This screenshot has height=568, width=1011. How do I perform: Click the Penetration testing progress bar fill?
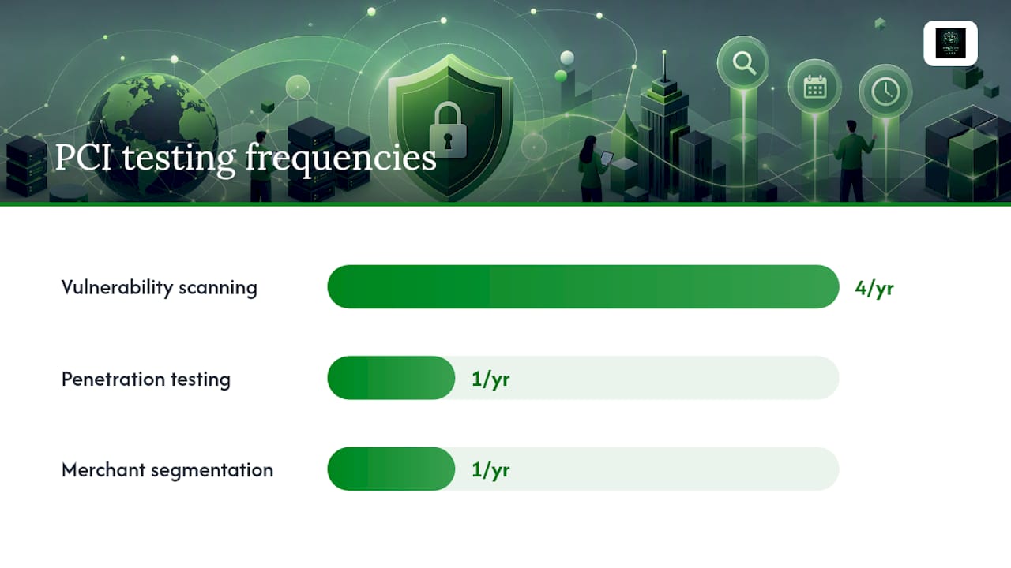[391, 378]
